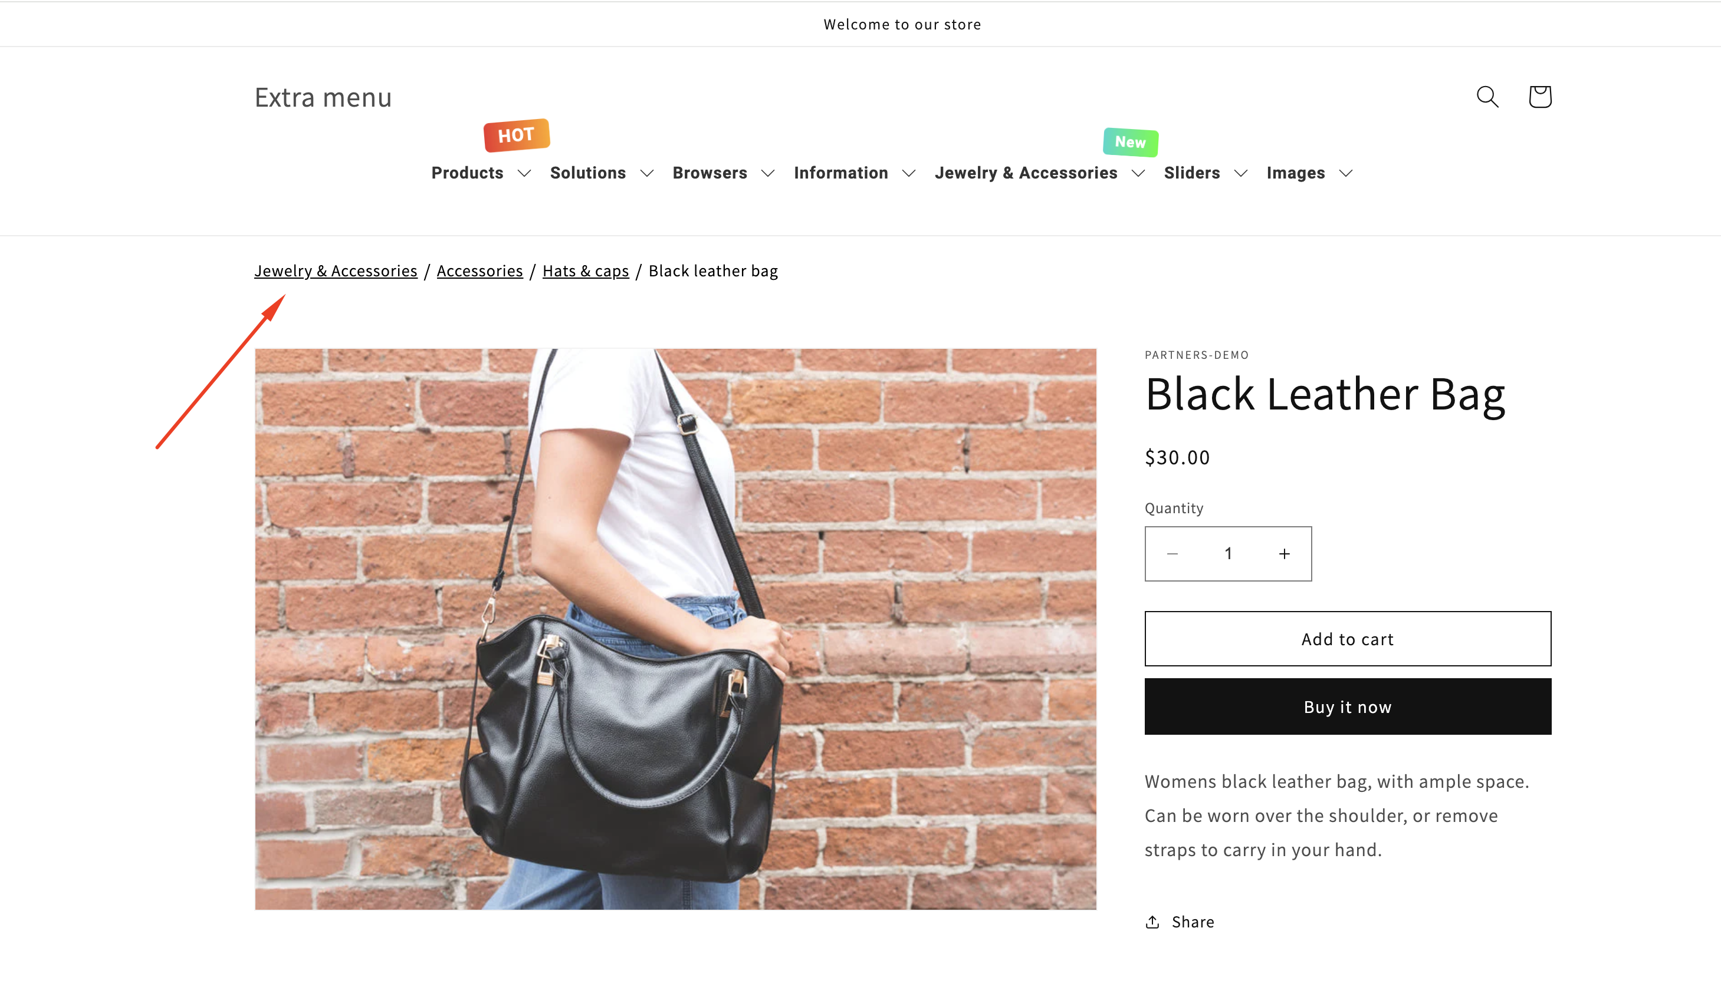Follow the Jewelry & Accessories breadcrumb link
The width and height of the screenshot is (1721, 984).
click(336, 271)
